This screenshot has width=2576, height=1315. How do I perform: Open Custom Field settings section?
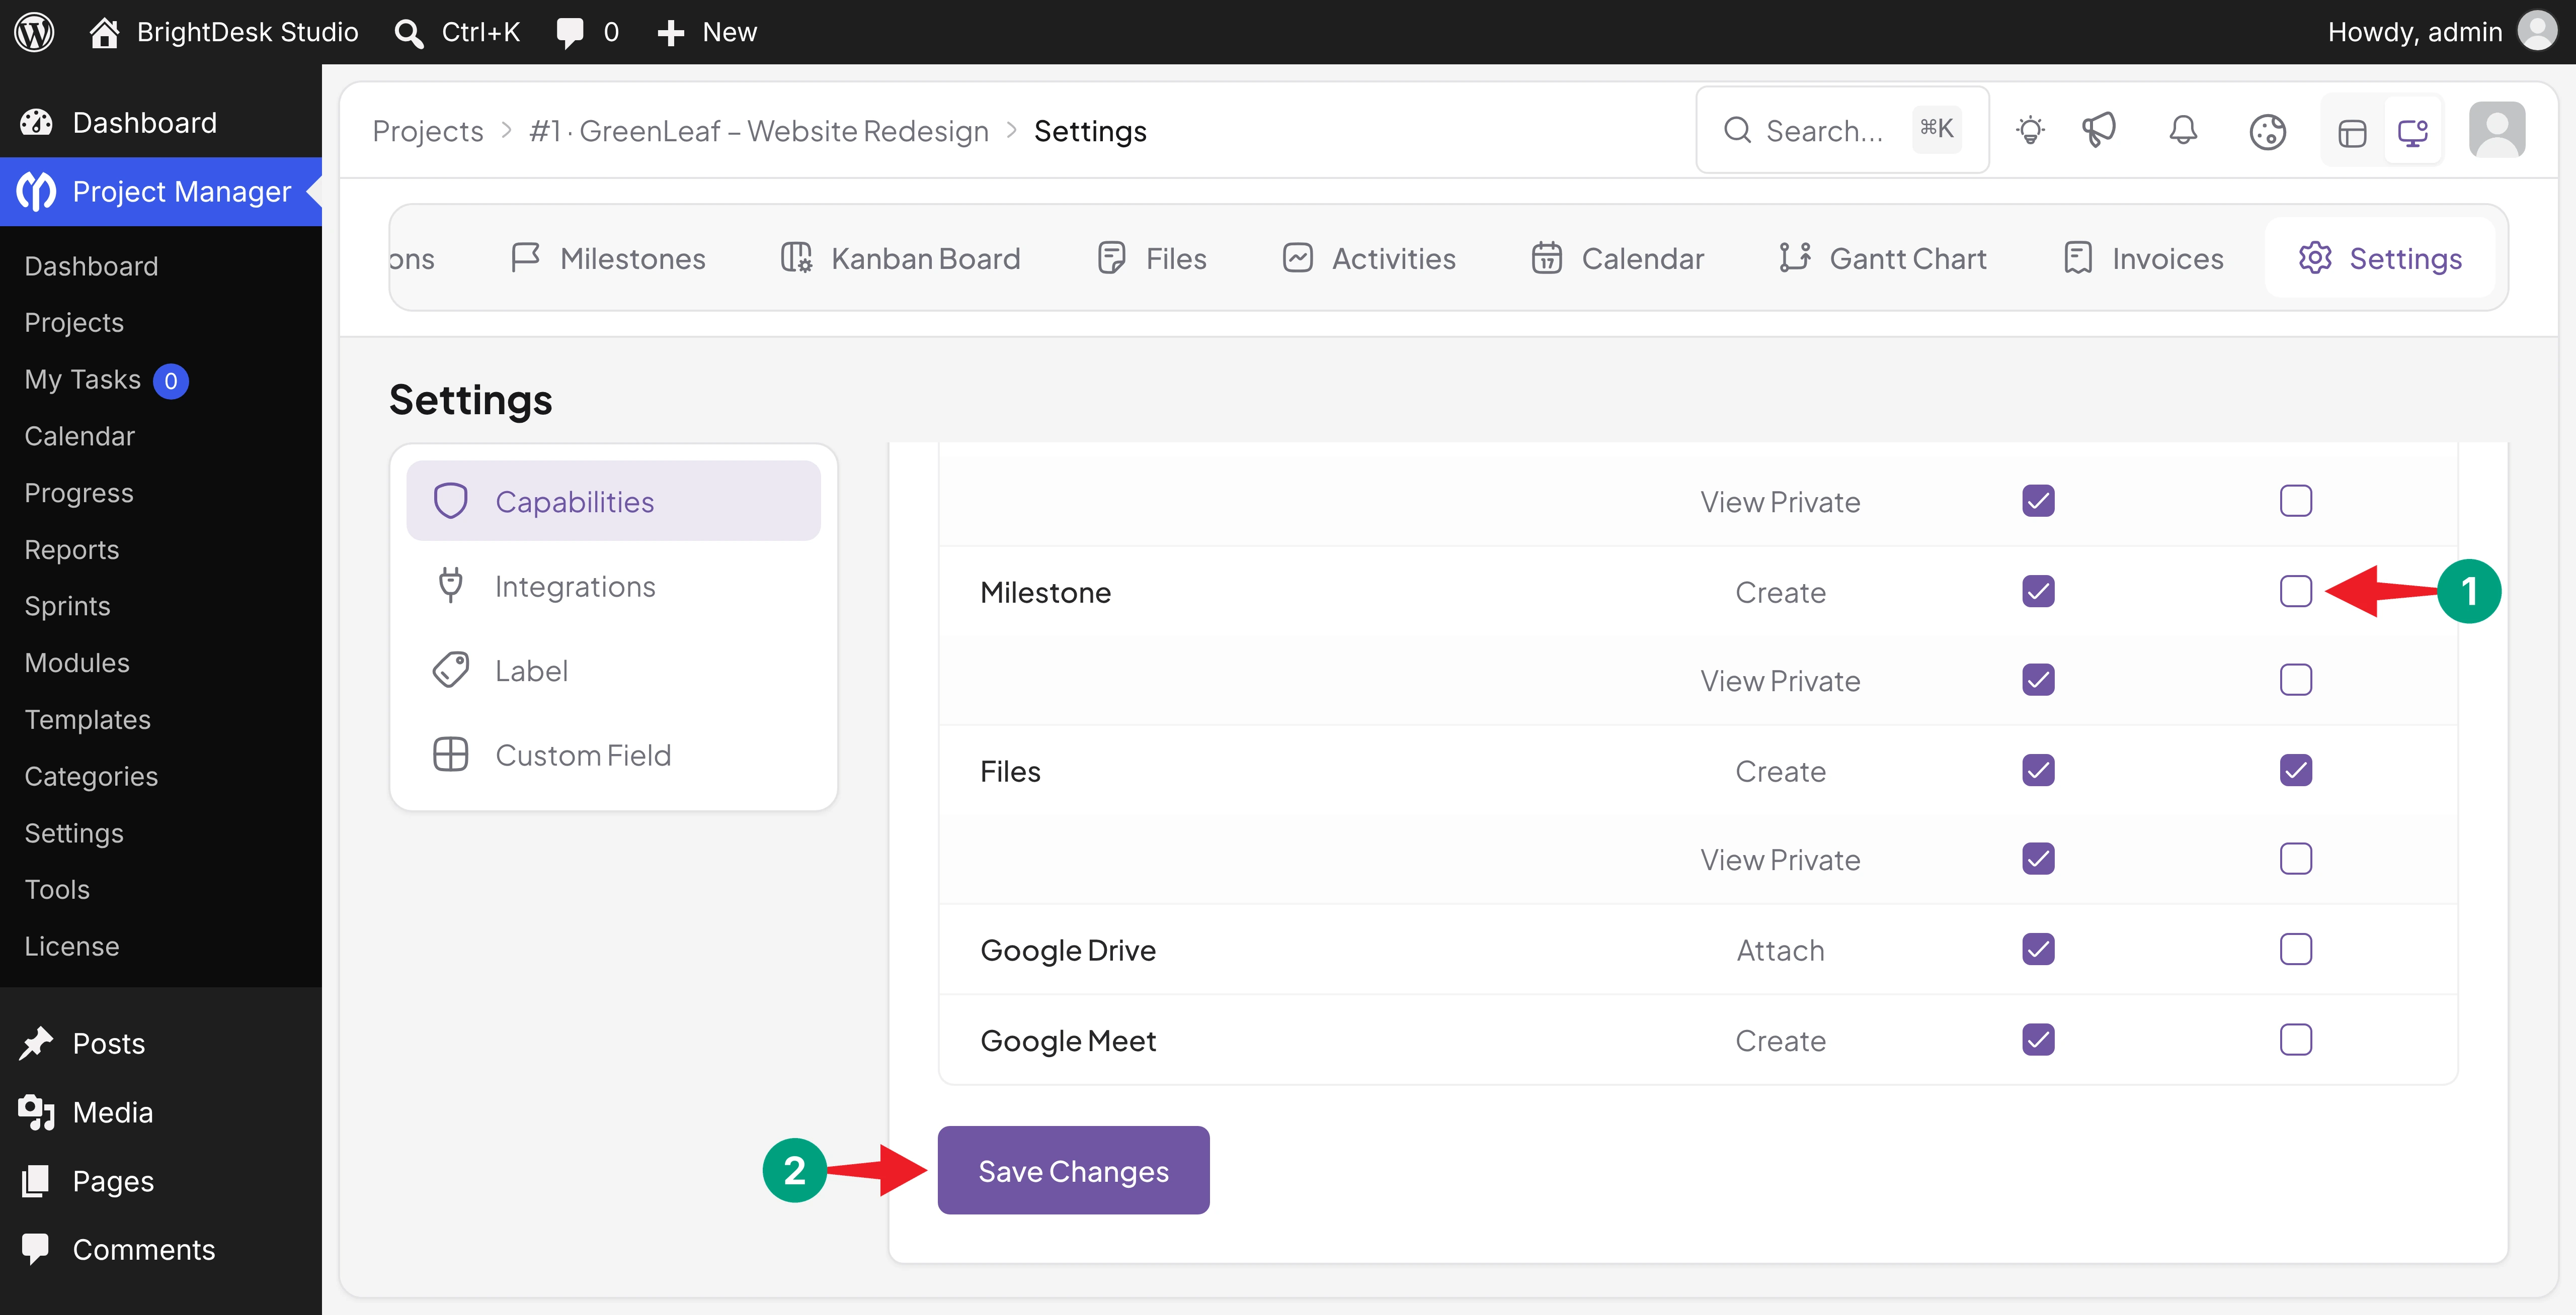(613, 756)
